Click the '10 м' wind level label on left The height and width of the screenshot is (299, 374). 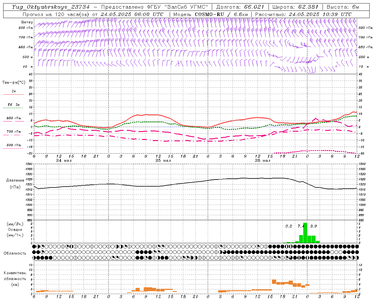[x=28, y=67]
